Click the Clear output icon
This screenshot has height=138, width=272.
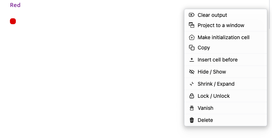coord(191,15)
